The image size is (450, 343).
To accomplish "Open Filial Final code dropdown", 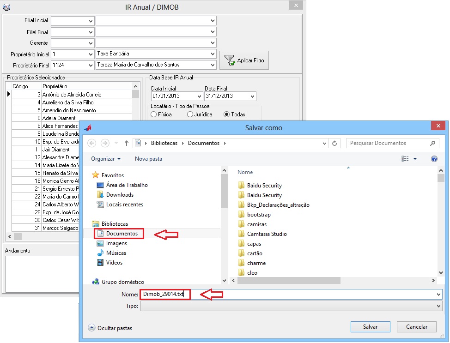I will [x=91, y=32].
